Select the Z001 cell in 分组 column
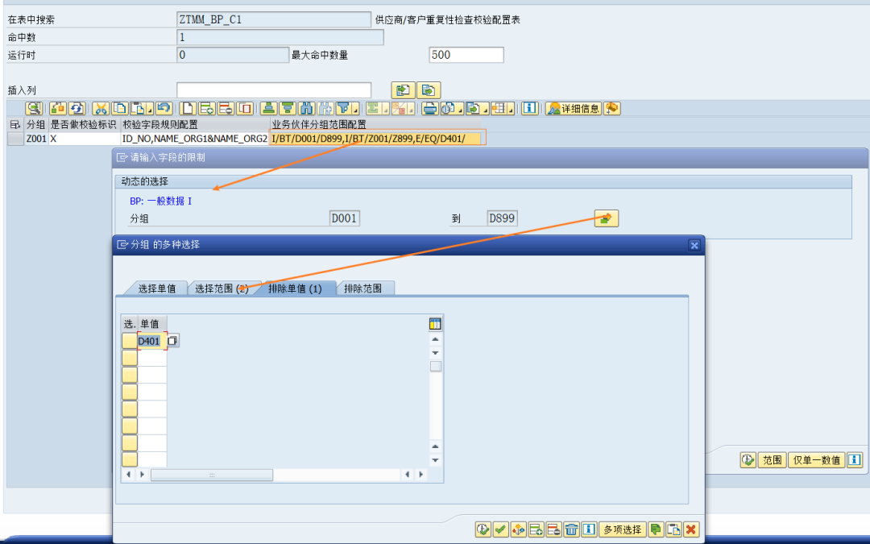Image resolution: width=870 pixels, height=544 pixels. (36, 139)
